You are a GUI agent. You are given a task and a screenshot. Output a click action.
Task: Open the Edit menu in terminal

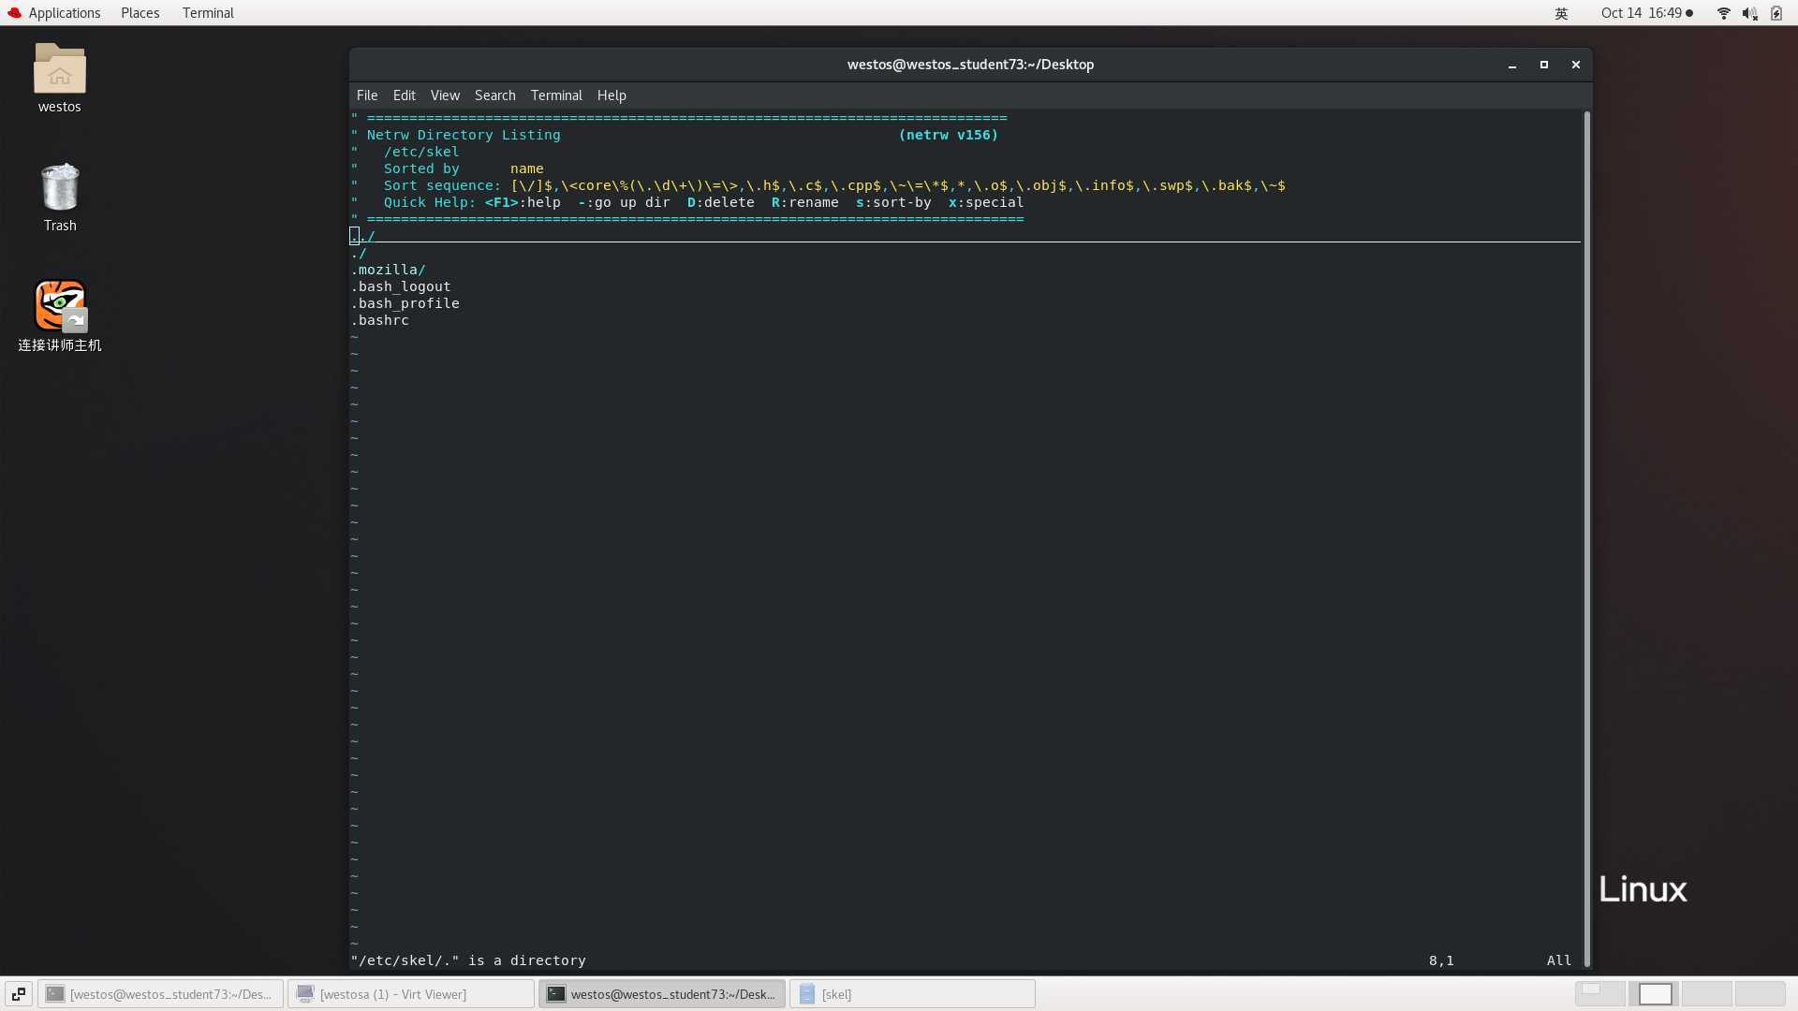[405, 95]
